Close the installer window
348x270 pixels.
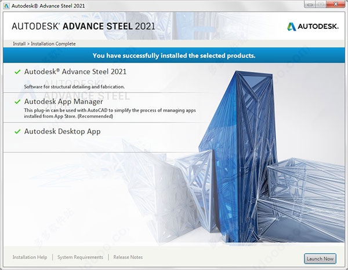(336, 4)
